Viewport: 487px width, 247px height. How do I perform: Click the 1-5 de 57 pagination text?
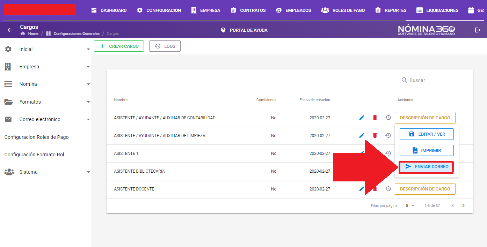(x=432, y=205)
